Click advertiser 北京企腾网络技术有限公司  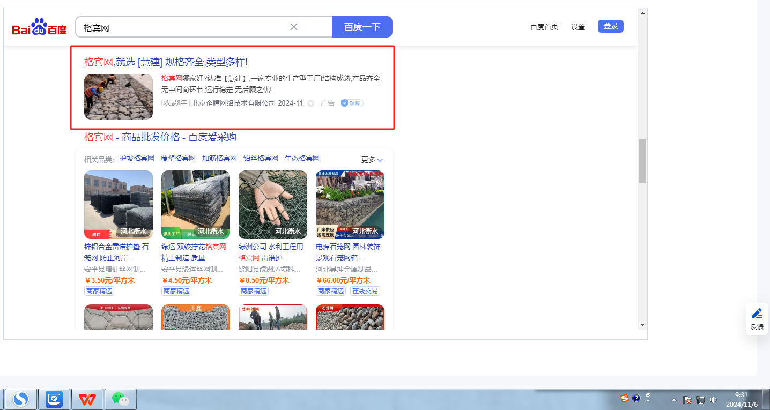[234, 103]
